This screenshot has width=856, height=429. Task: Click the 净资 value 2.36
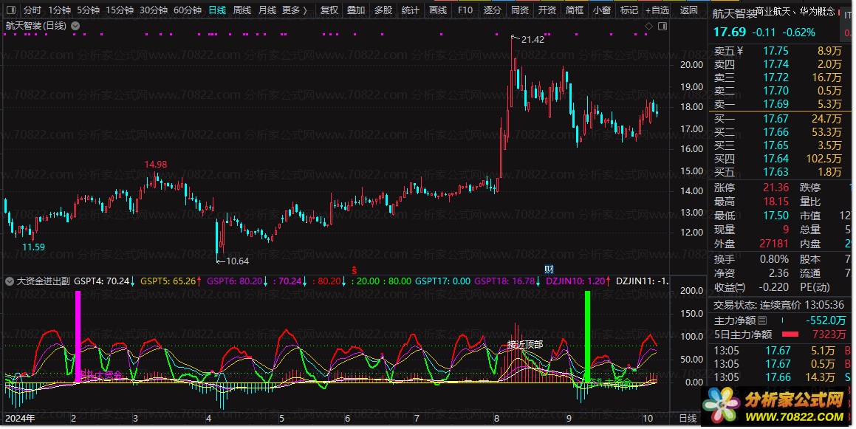coord(778,273)
